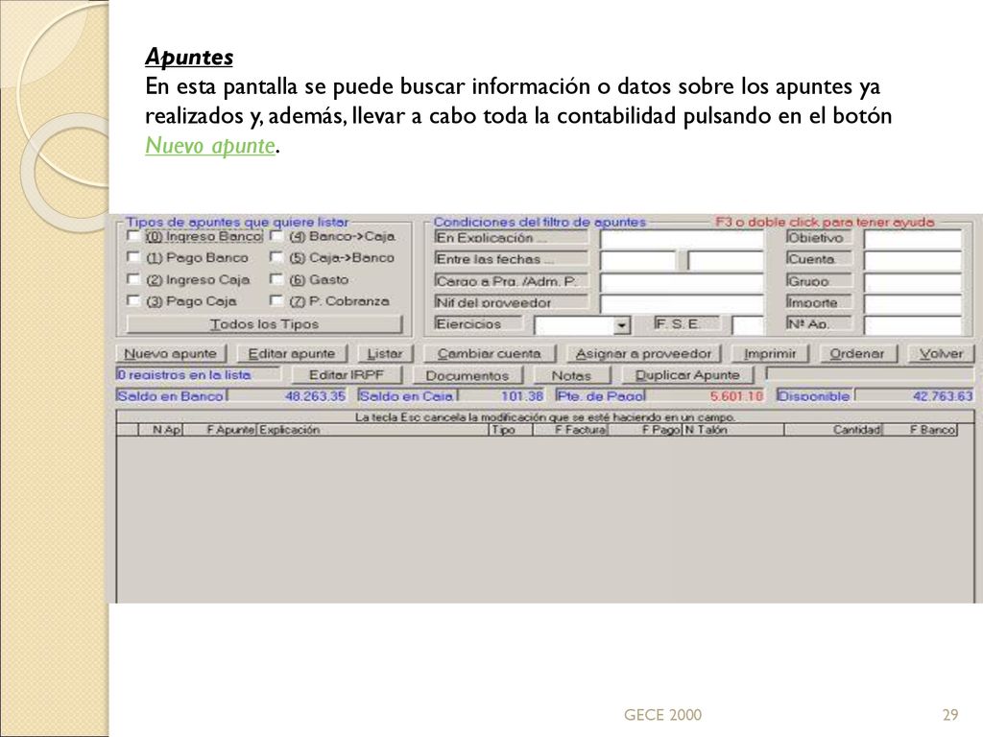Click the N Talón column header
Viewport: 983px width, 737px height.
(x=732, y=430)
